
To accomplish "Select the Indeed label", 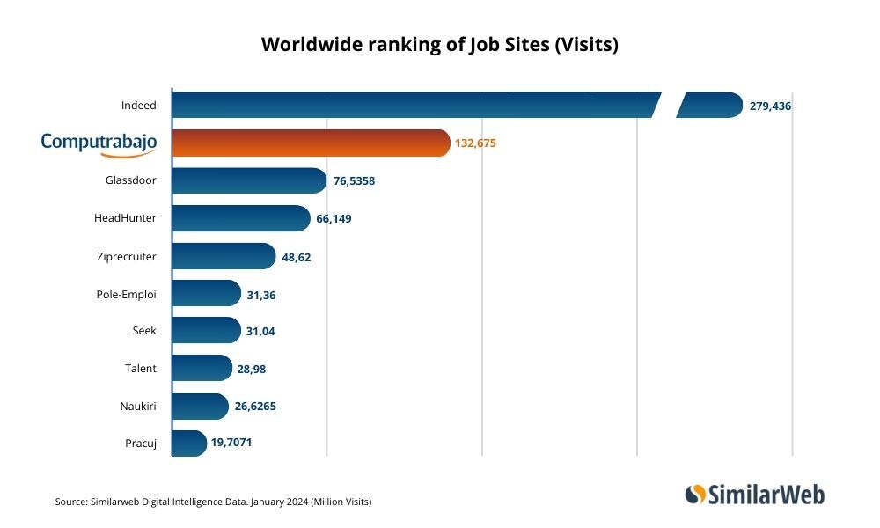I will pos(139,106).
